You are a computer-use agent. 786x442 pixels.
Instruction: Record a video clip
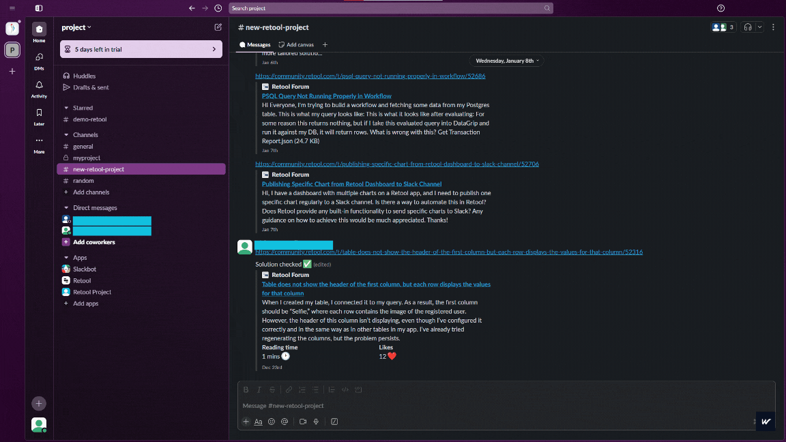click(x=303, y=422)
